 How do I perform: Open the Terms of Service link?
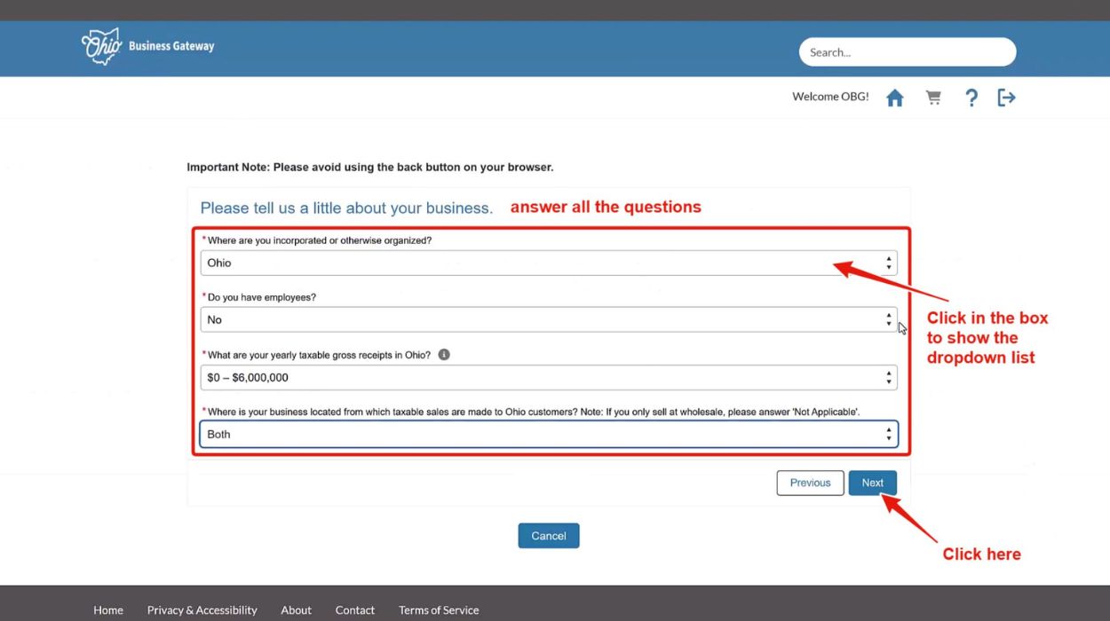(439, 609)
